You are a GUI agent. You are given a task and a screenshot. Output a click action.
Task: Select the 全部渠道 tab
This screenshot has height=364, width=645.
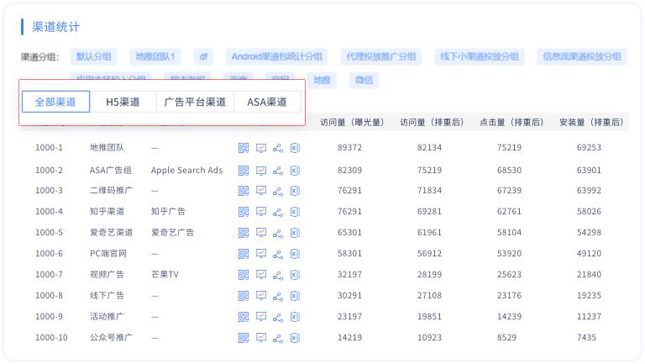[55, 102]
